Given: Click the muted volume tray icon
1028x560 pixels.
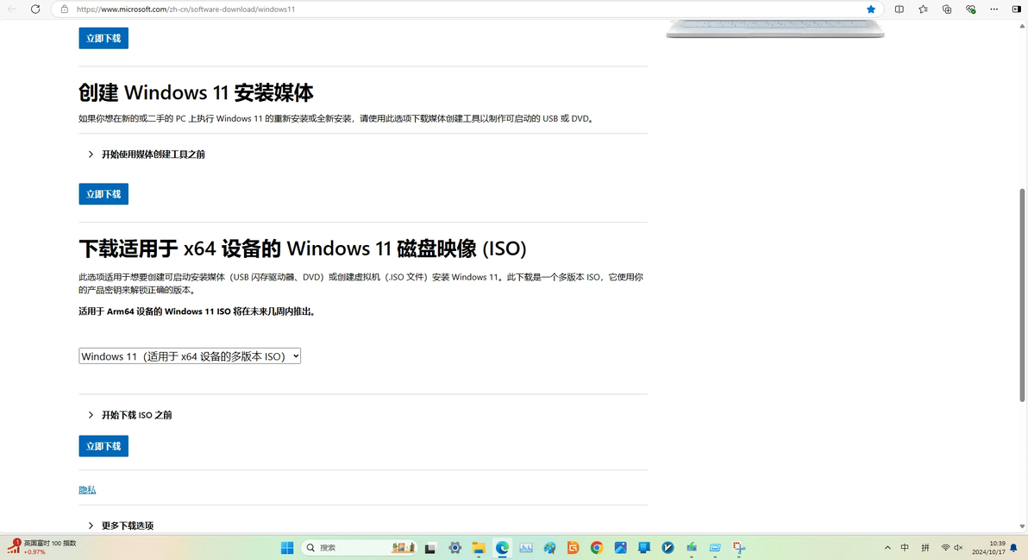Looking at the screenshot, I should (958, 548).
